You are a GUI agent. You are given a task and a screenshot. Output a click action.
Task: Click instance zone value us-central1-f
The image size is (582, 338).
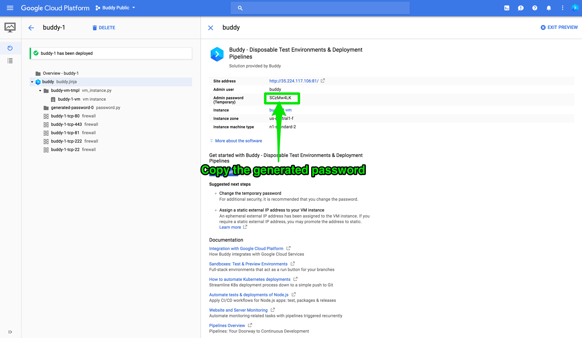[281, 118]
